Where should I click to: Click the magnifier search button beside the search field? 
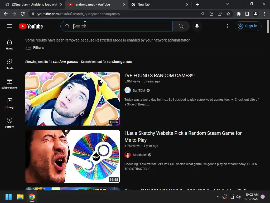click(181, 26)
